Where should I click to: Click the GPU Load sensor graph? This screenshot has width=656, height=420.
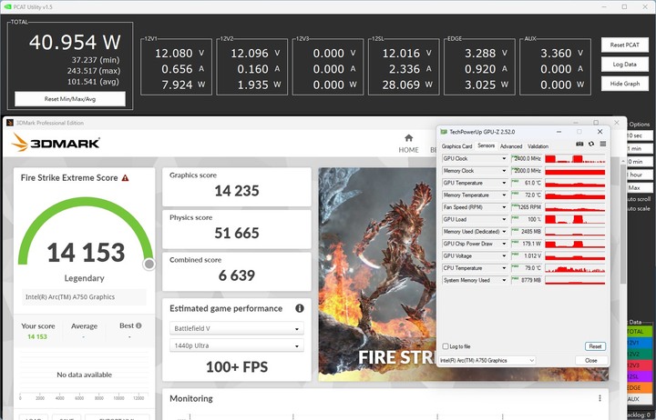tap(575, 219)
